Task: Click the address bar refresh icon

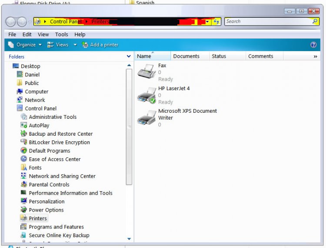Action: coord(216,21)
